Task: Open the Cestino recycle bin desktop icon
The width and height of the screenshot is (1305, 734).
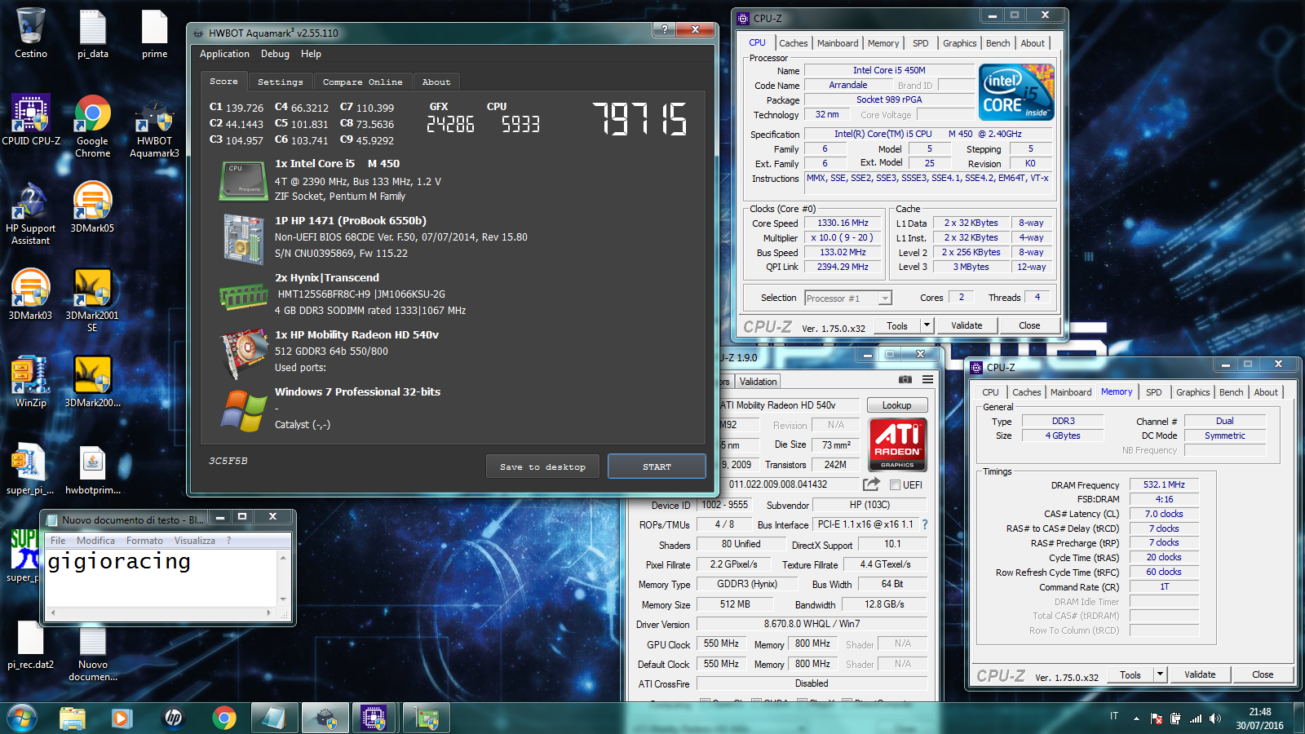Action: click(31, 34)
